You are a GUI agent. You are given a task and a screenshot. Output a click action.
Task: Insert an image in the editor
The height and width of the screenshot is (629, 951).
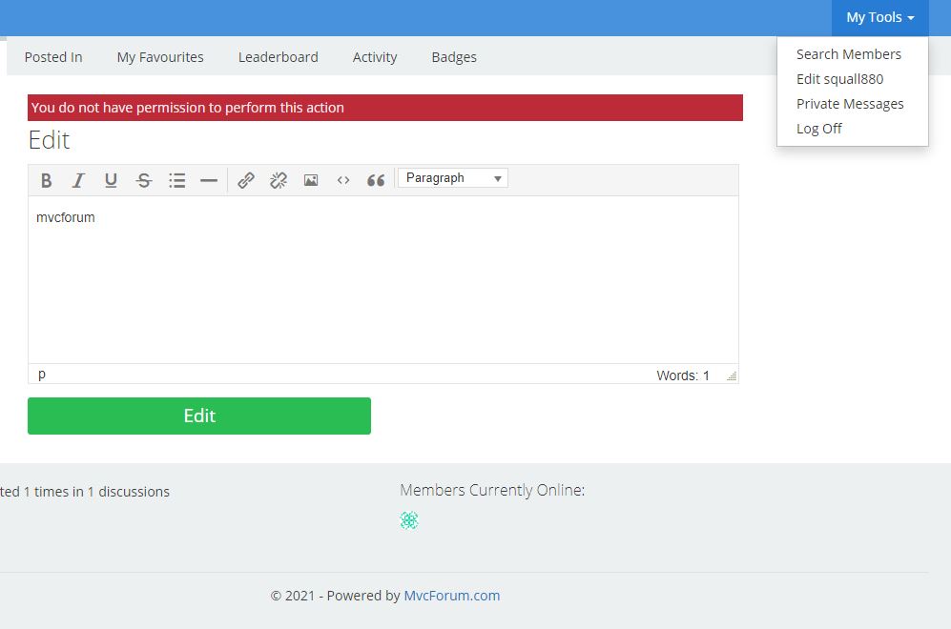[x=311, y=180]
